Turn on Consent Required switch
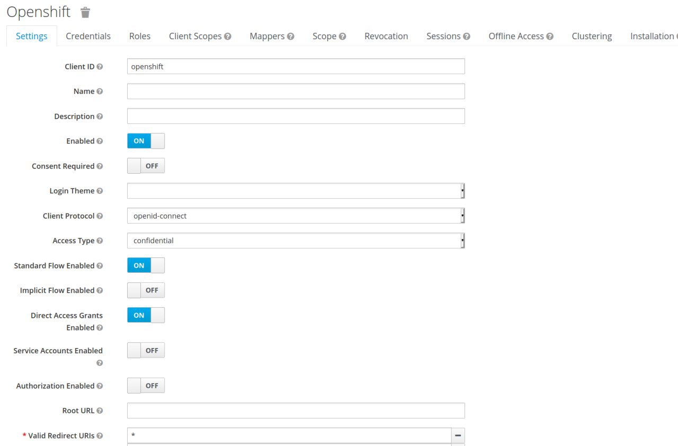678x446 pixels. click(x=146, y=166)
